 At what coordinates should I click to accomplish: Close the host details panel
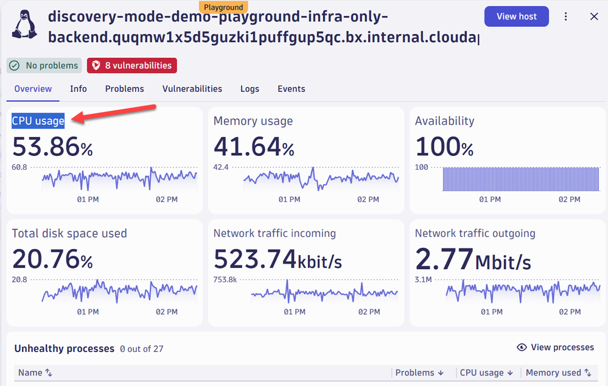click(594, 16)
